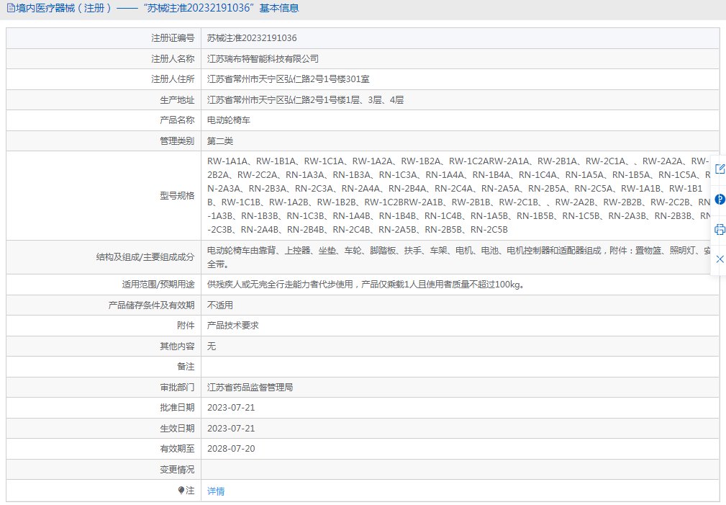Click the 附件 row label
The height and width of the screenshot is (505, 726).
(x=186, y=326)
